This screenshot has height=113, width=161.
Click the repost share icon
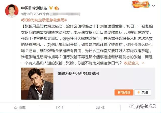[x=58, y=107]
